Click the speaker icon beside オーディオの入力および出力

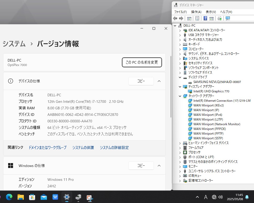(185, 39)
